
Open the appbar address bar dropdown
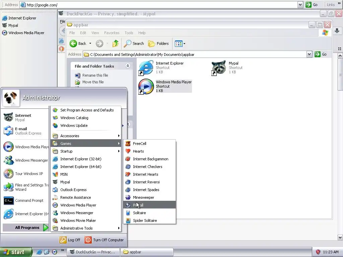coord(309,54)
